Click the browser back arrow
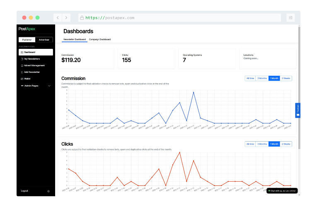The width and height of the screenshot is (317, 207). tap(58, 18)
